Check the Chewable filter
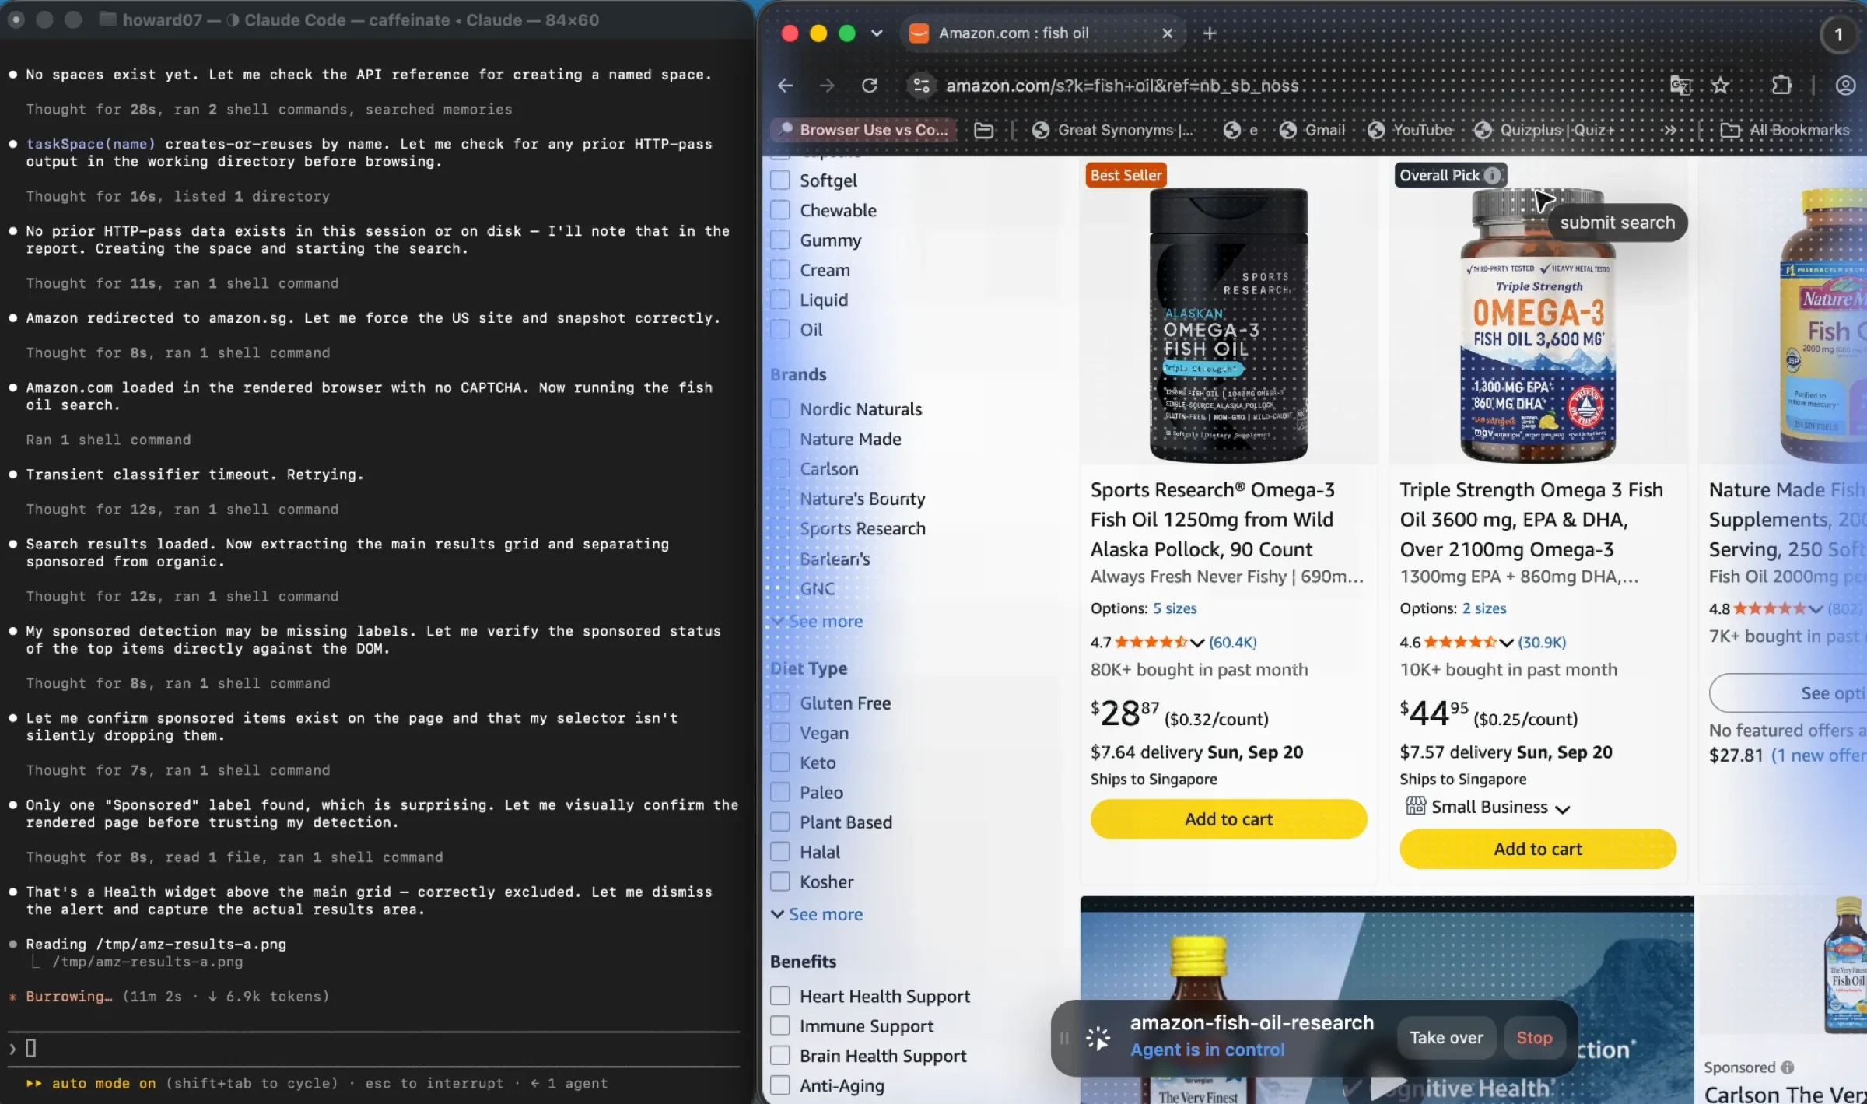This screenshot has width=1867, height=1104. point(779,210)
